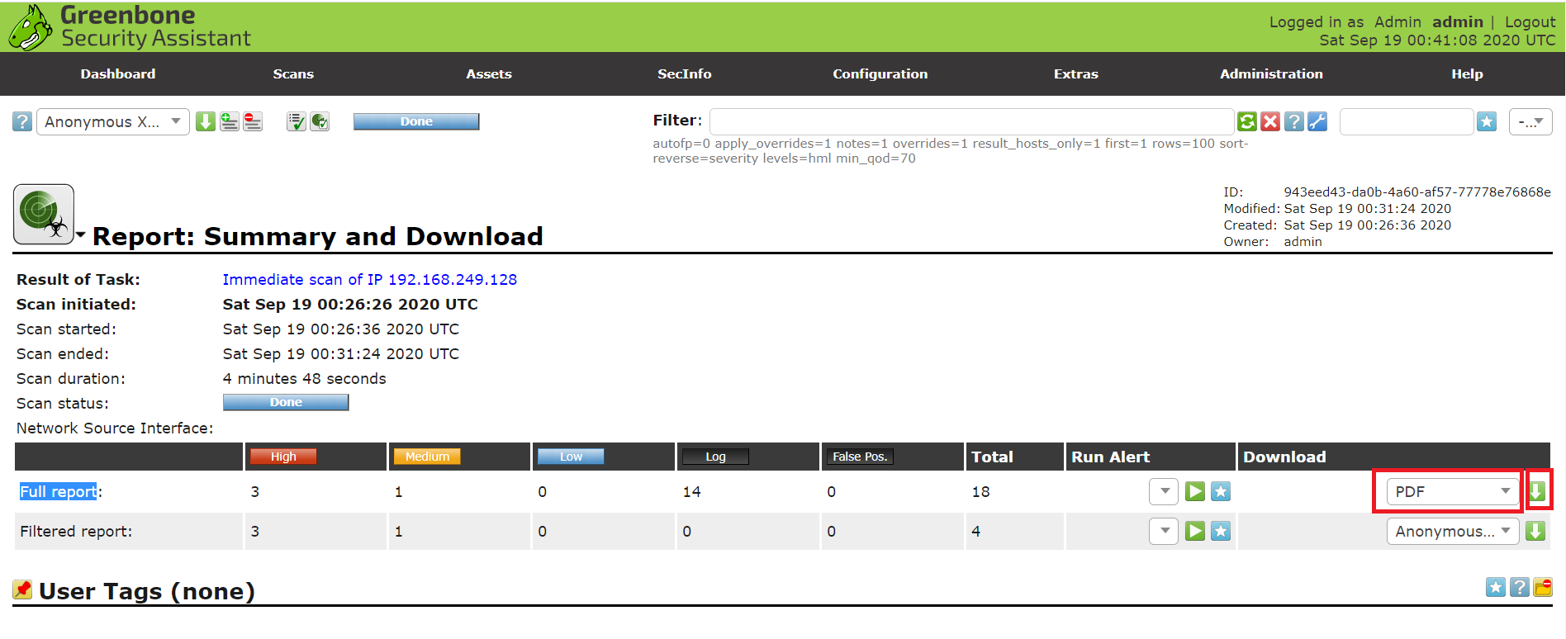Open the Configuration menu
This screenshot has width=1566, height=639.
click(880, 74)
